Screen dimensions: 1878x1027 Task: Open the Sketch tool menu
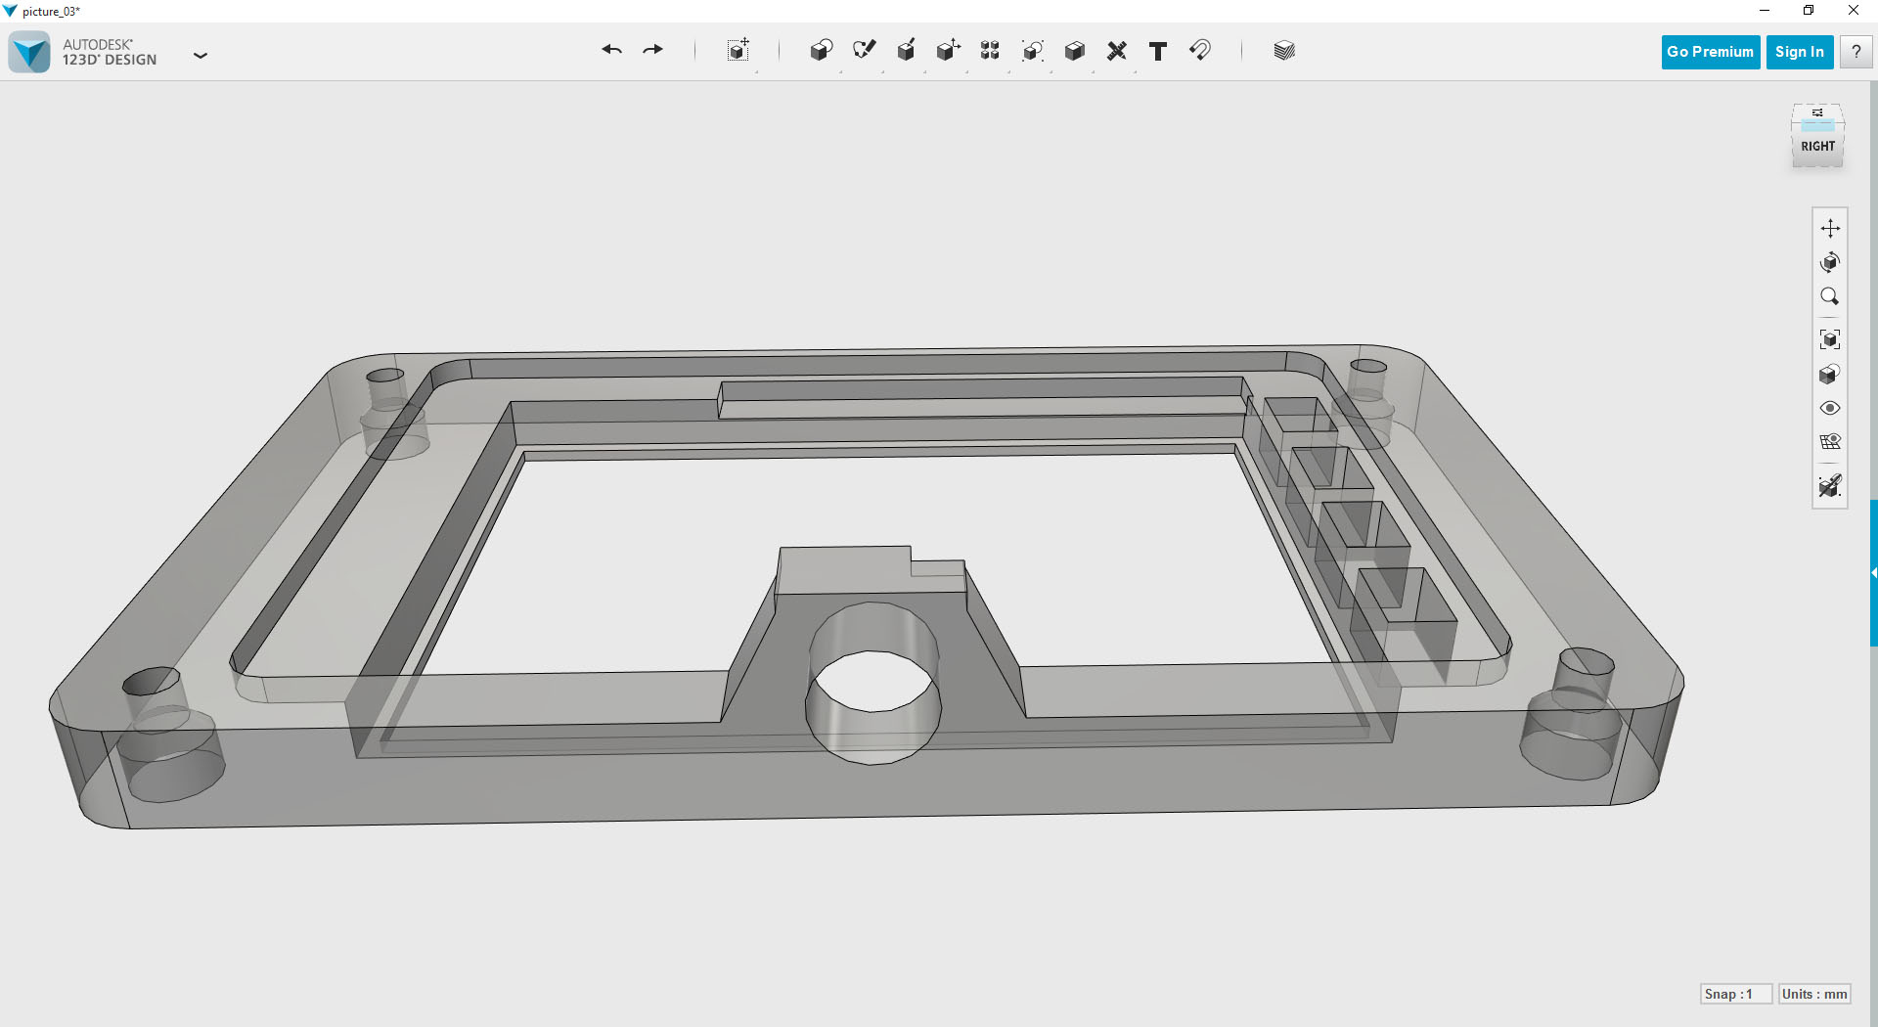864,51
